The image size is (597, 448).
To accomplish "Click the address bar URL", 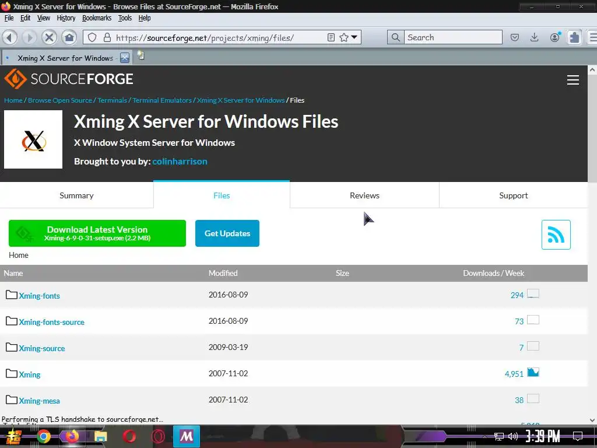I will [x=205, y=38].
